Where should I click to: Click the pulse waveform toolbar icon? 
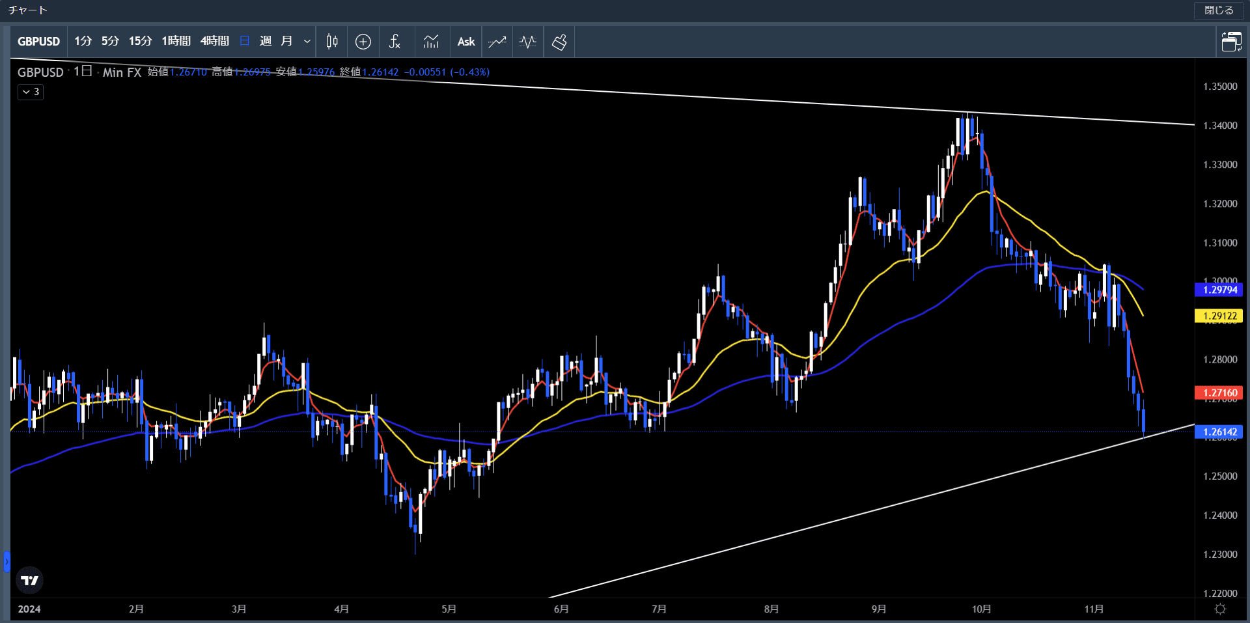pos(528,42)
